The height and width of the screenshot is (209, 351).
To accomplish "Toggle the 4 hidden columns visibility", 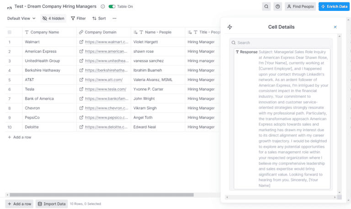I will [x=53, y=18].
